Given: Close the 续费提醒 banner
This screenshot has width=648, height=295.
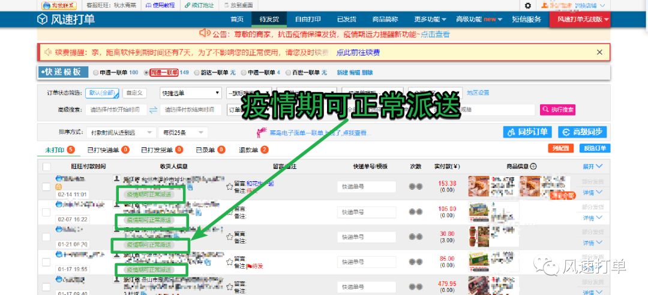Looking at the screenshot, I should (x=599, y=52).
